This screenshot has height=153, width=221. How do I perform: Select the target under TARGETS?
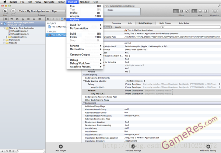[64, 35]
